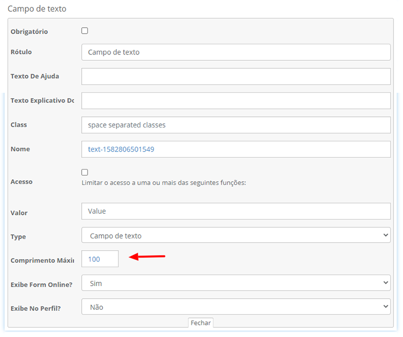Image resolution: width=403 pixels, height=337 pixels.
Task: Click the 'Obrigatório' label text
Action: 29,32
